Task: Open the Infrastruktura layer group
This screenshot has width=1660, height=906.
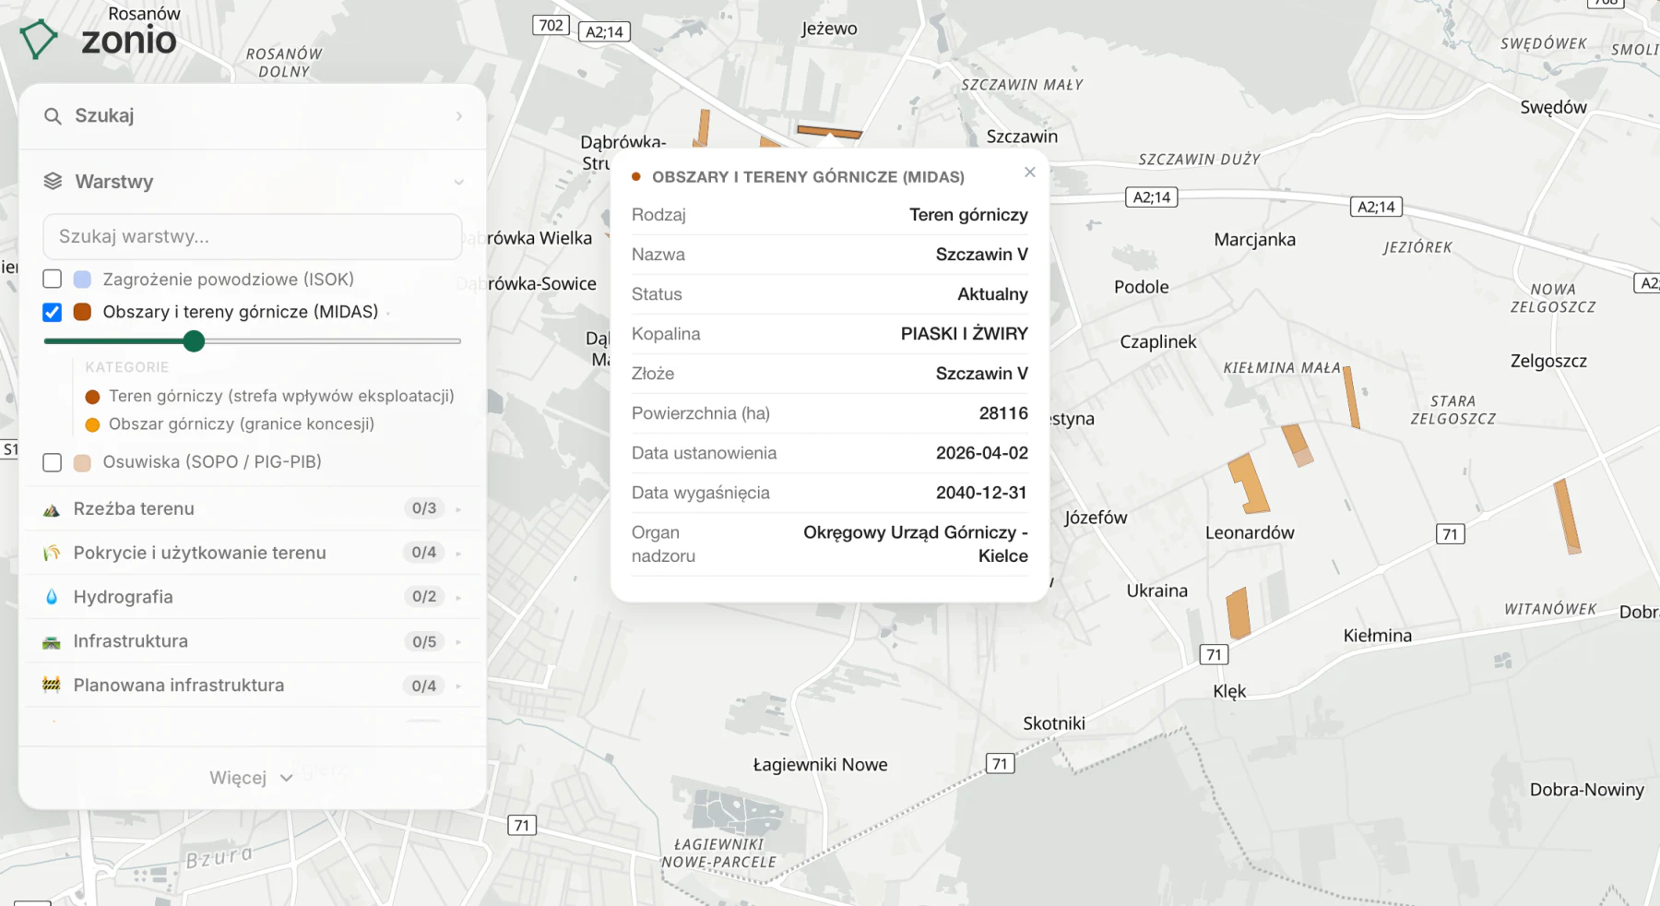Action: coord(252,641)
